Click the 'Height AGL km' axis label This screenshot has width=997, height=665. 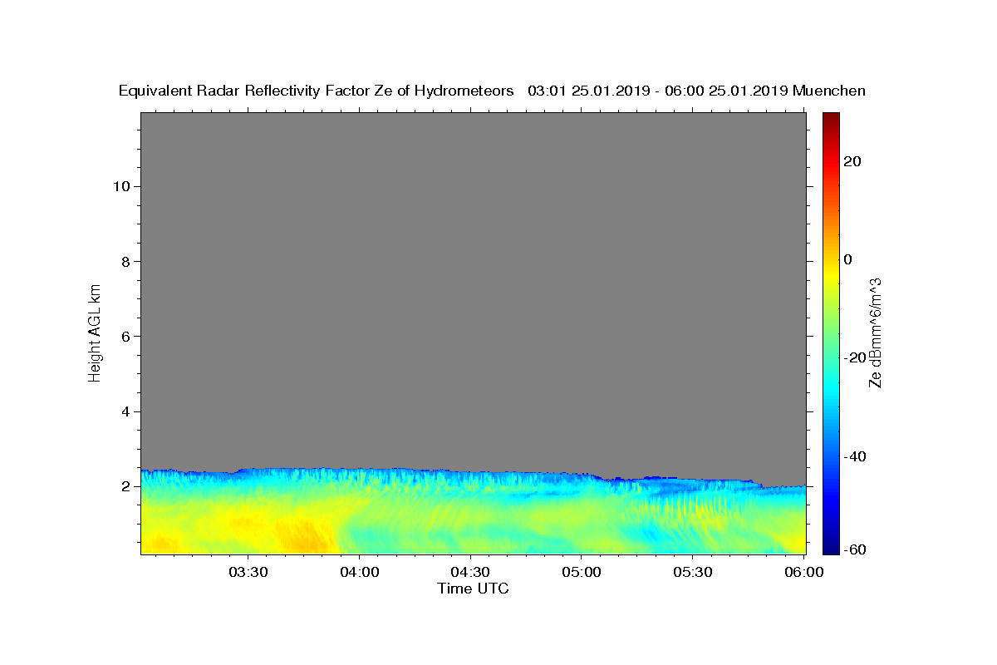coord(95,332)
